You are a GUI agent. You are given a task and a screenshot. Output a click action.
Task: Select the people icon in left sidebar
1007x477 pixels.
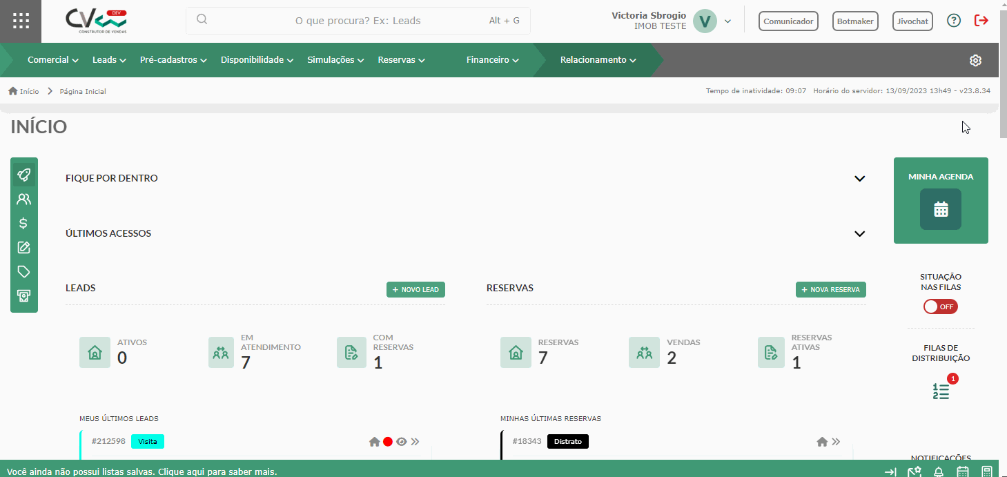click(x=23, y=199)
